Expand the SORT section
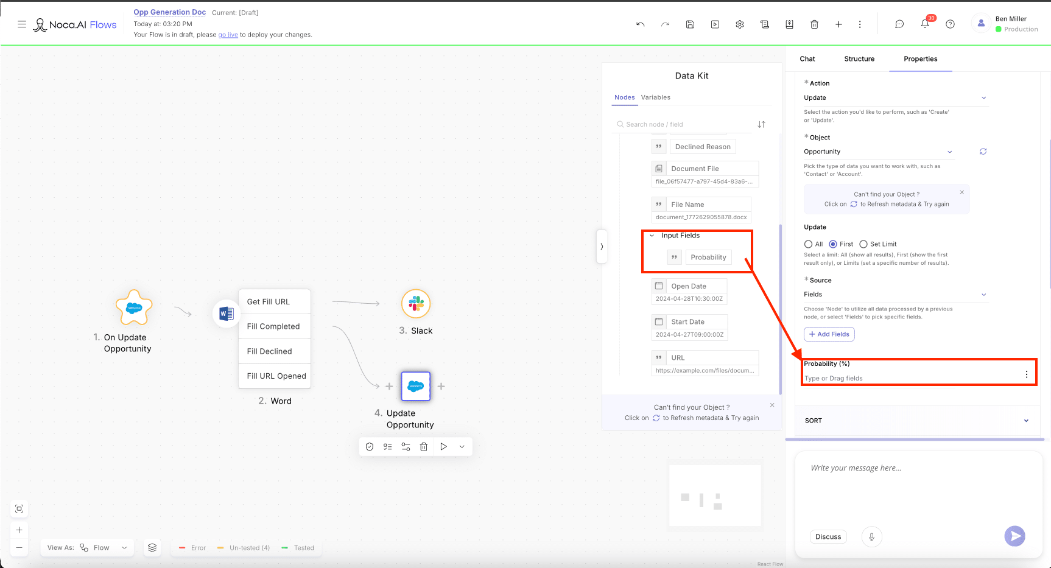1051x568 pixels. (916, 421)
